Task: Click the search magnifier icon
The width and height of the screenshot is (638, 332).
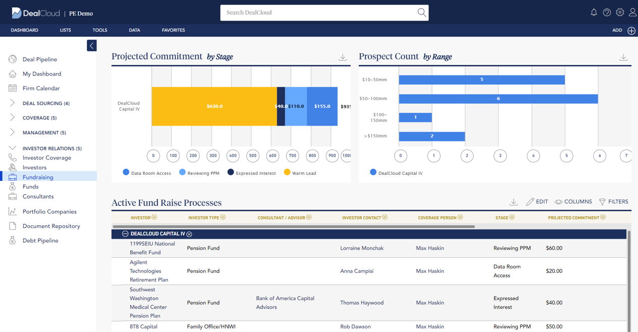Action: pos(421,13)
